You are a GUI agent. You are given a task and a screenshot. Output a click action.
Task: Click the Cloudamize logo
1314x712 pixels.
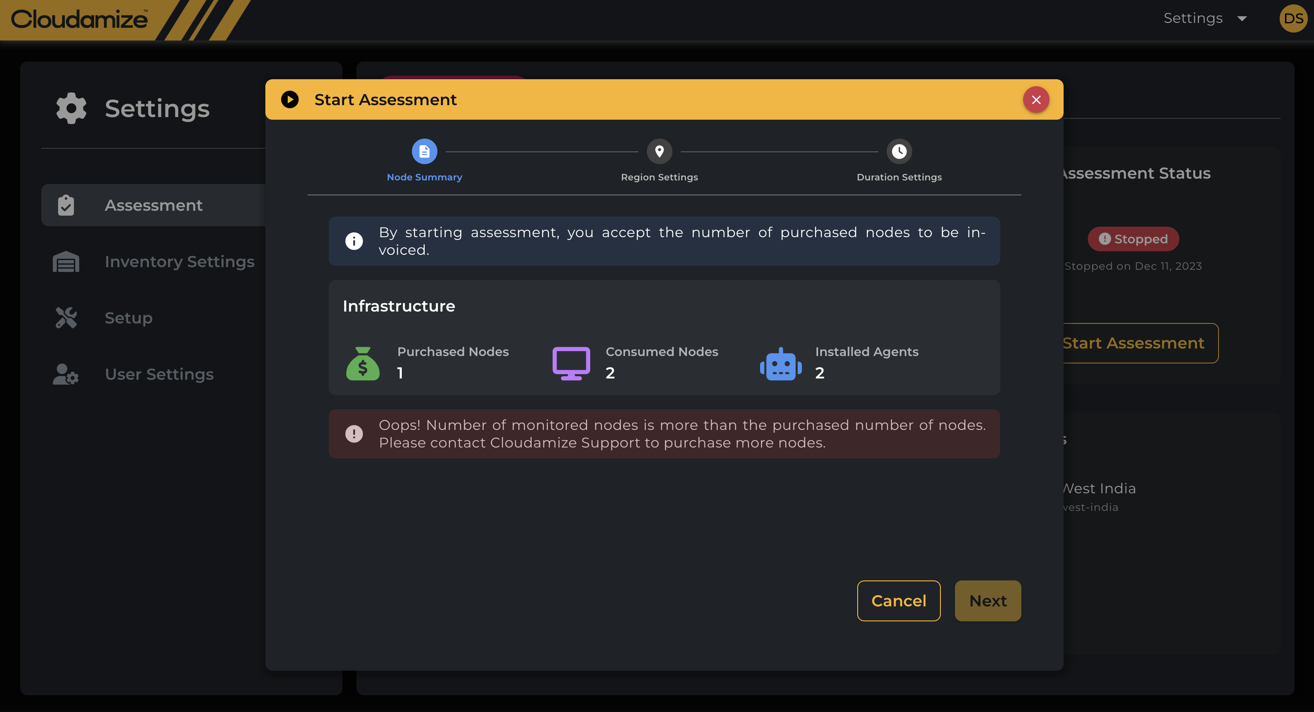(79, 19)
